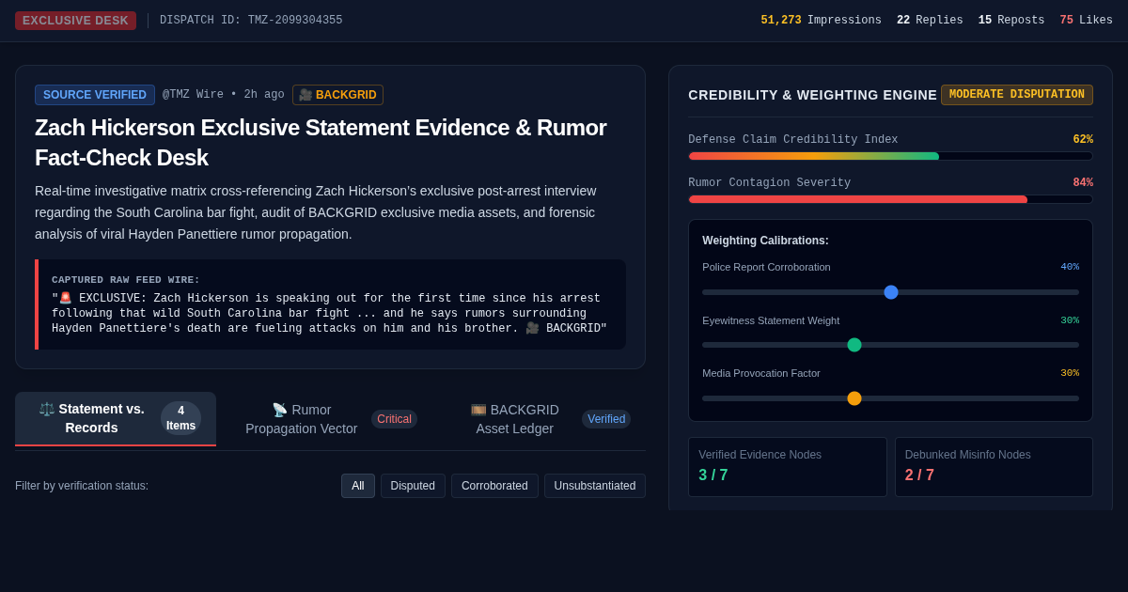Click the Critical badge on Rumor tab

point(395,419)
